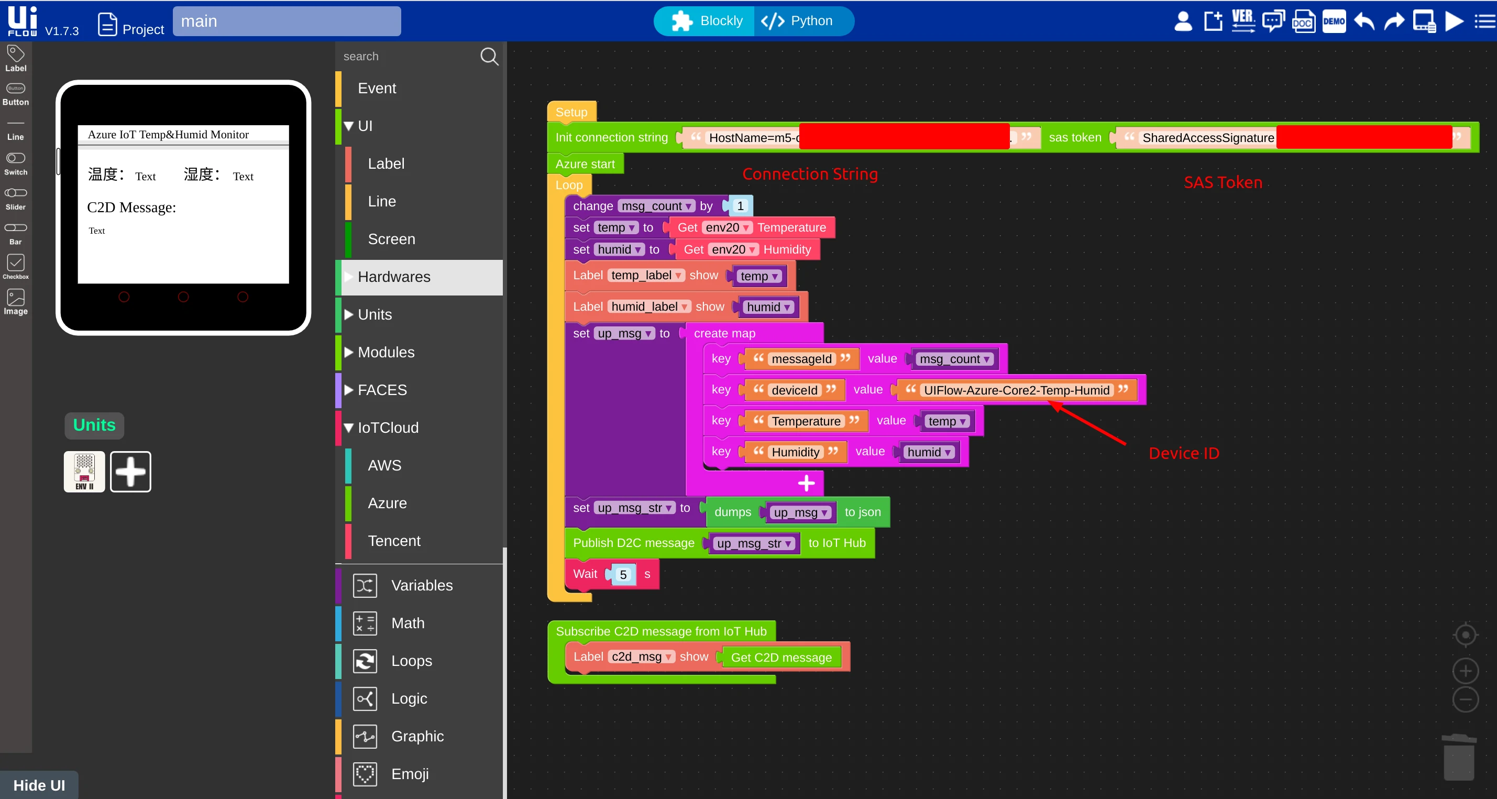The height and width of the screenshot is (799, 1497).
Task: Open humid_label dropdown in the Label block
Action: click(x=650, y=306)
